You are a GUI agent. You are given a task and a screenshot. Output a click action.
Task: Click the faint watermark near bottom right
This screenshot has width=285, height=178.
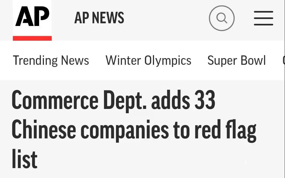(254, 162)
